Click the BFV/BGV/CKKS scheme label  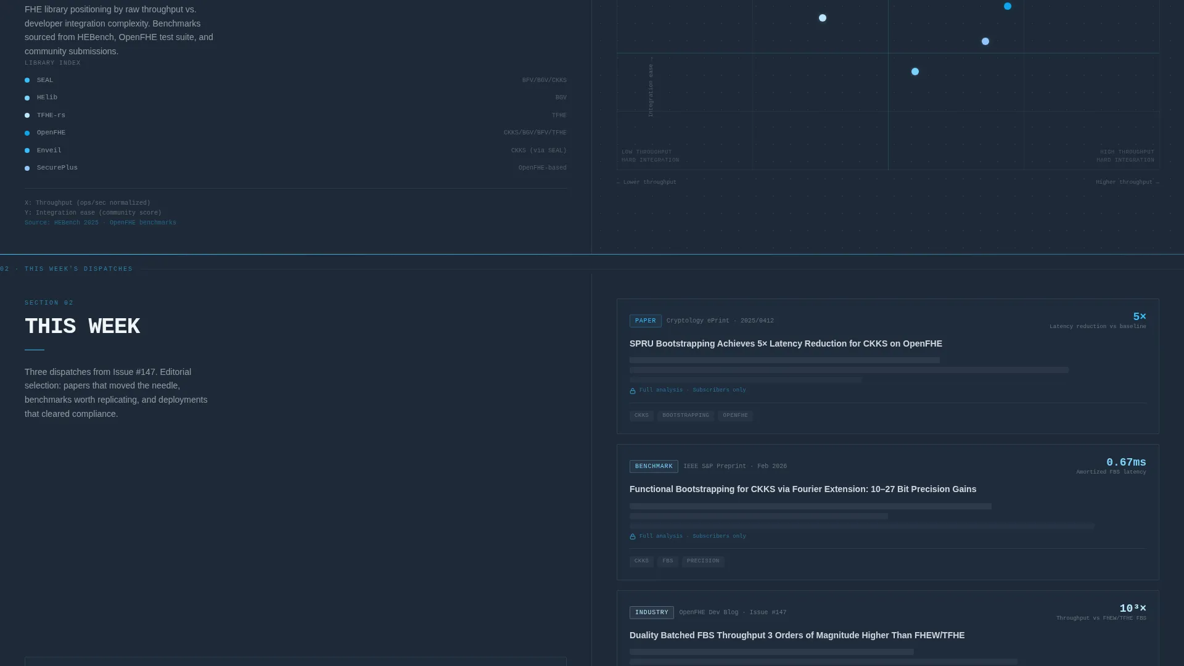(545, 80)
